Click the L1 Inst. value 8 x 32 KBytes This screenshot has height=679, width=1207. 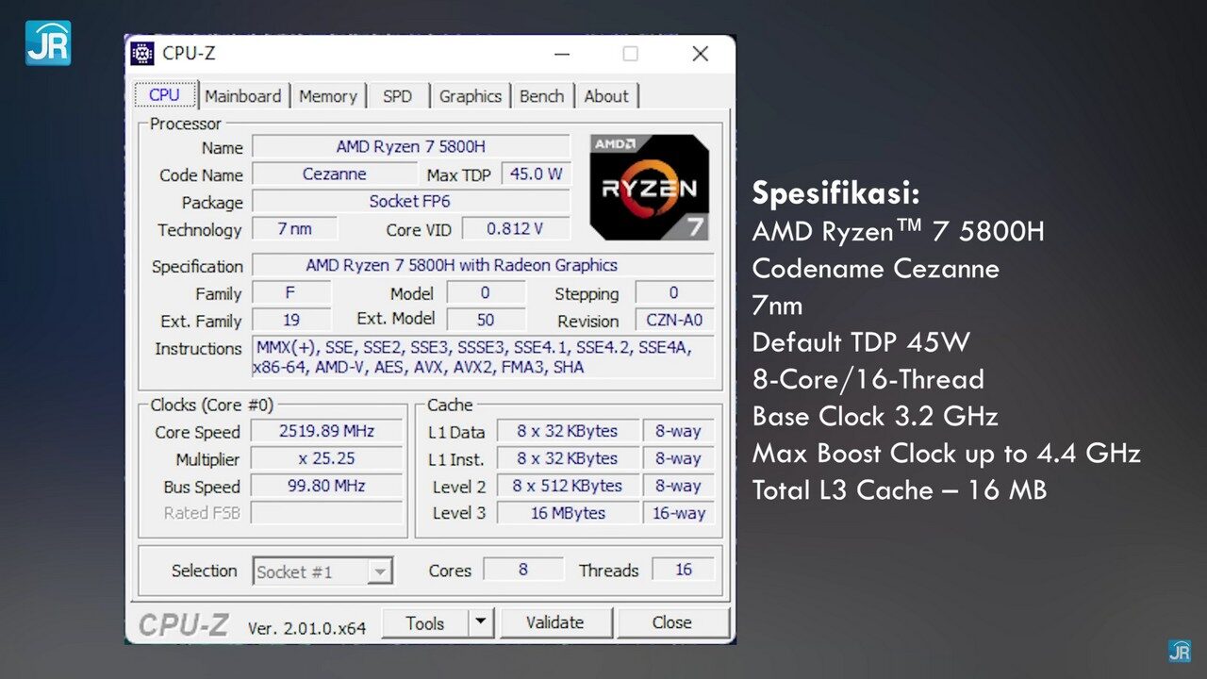(568, 459)
